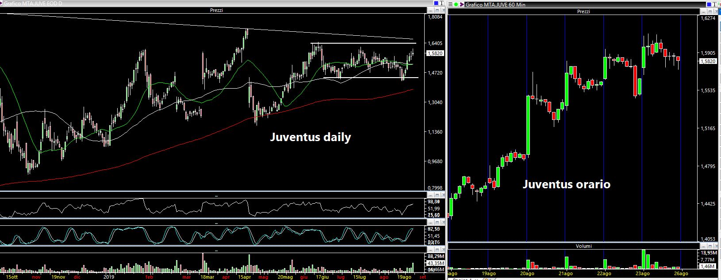Click the blue square icon in the EOD chart title bar
Viewport: 721px width, 280px height.
pyautogui.click(x=436, y=3)
